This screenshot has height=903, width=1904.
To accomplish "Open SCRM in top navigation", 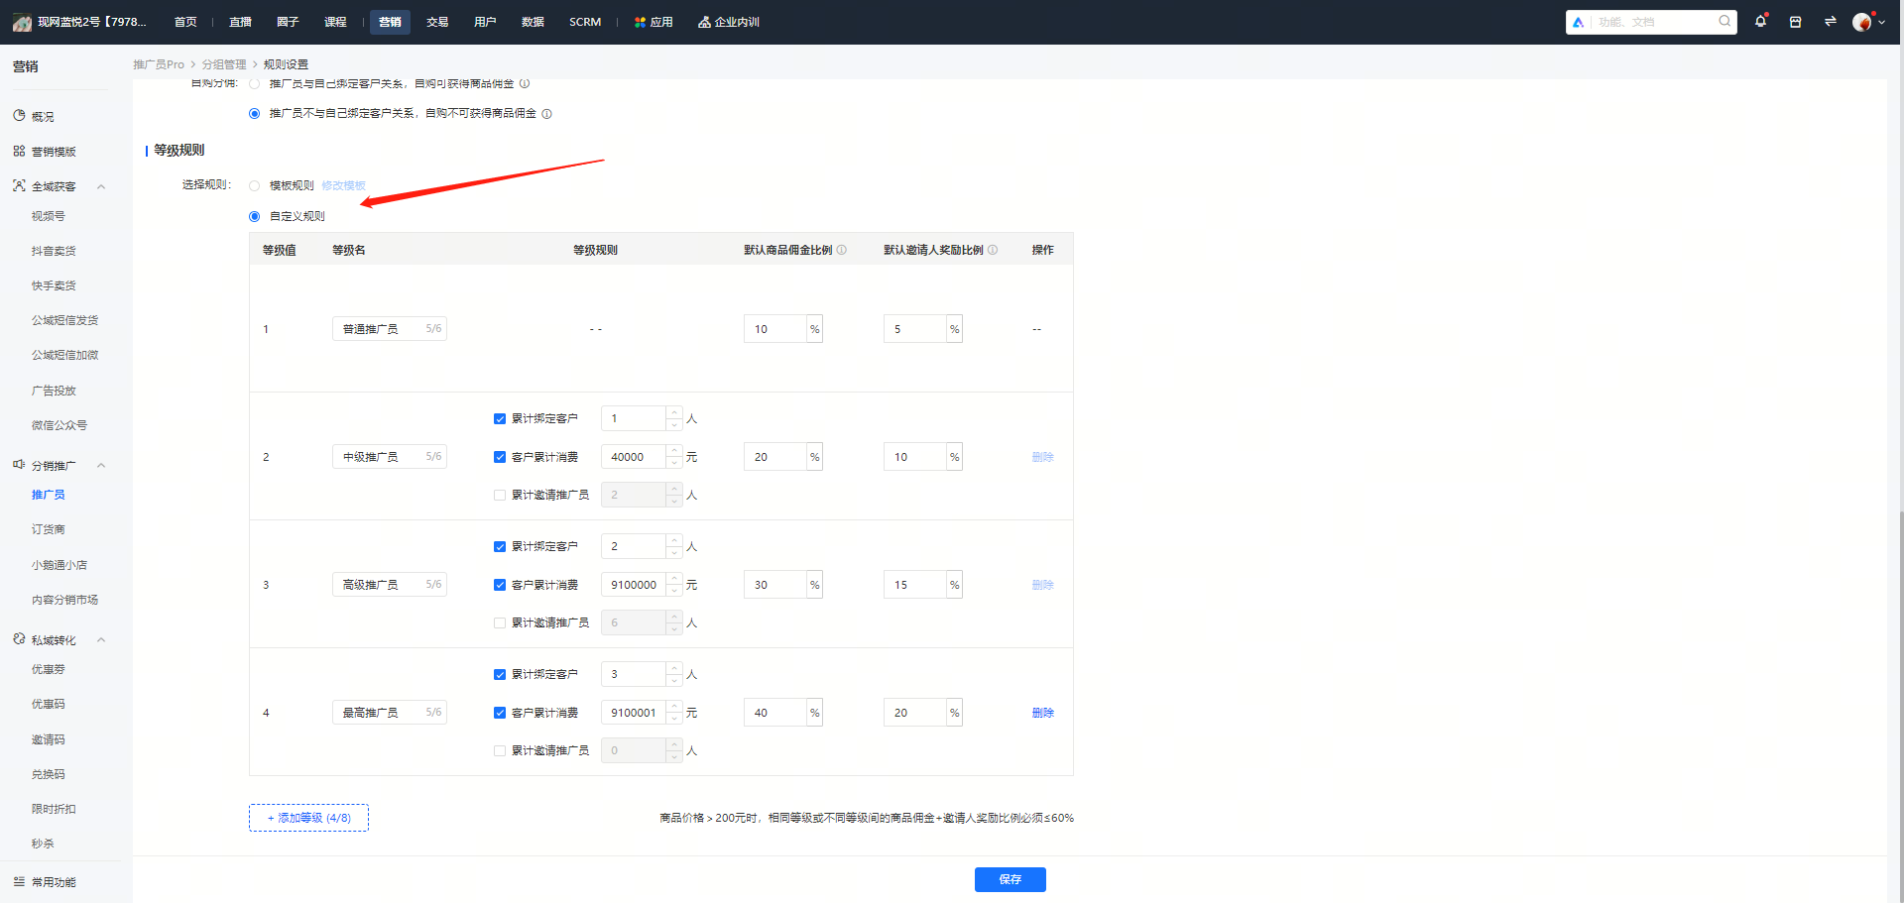I will 585,22.
